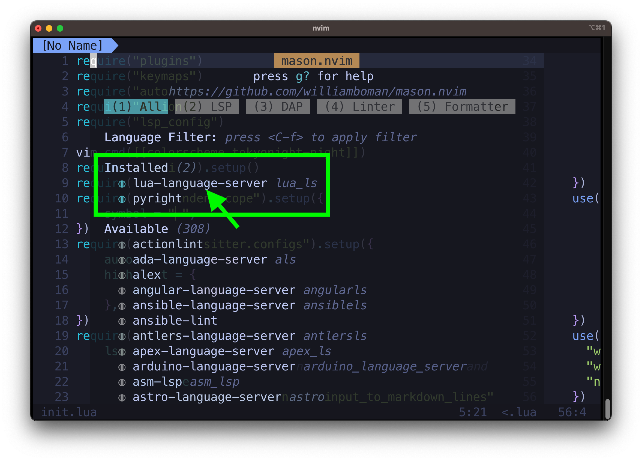
Task: Maximize the nvim terminal window
Action: 60,28
